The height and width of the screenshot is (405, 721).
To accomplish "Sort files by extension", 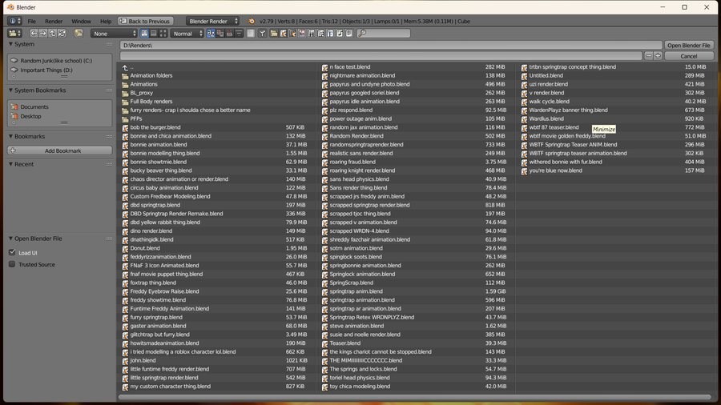I will (x=220, y=34).
